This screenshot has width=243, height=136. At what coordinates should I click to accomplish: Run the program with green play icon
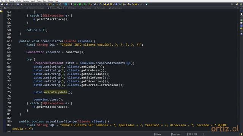(x=80, y=4)
